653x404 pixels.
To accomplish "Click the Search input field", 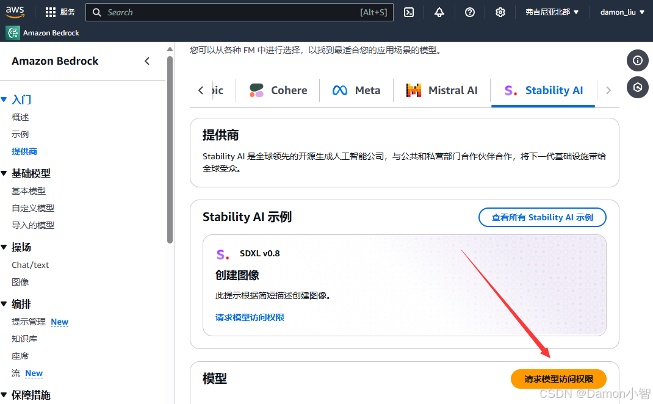I will pyautogui.click(x=239, y=12).
